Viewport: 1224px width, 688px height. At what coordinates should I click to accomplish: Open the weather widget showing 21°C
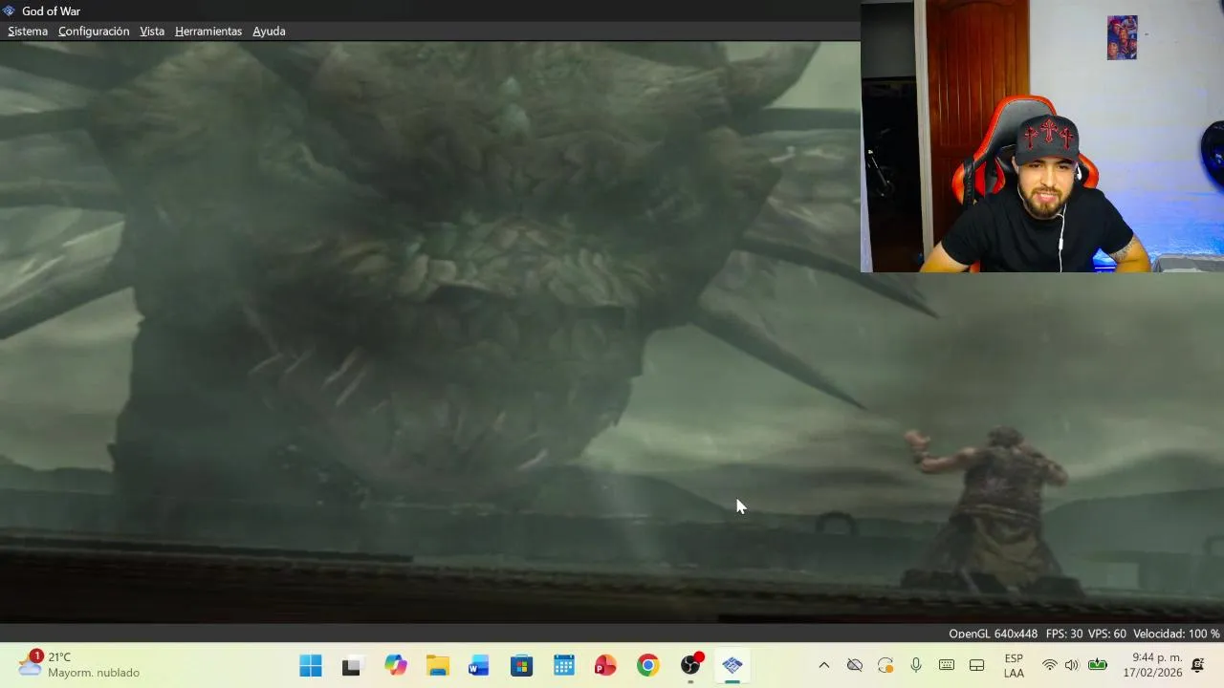(78, 664)
